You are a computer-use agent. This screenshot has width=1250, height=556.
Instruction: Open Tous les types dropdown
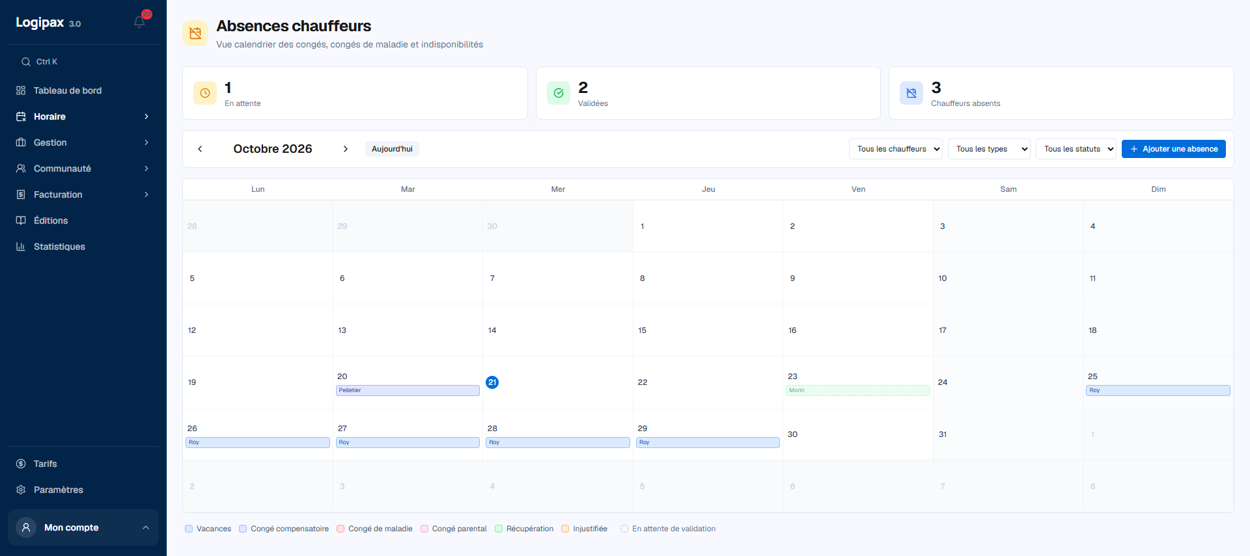point(989,149)
